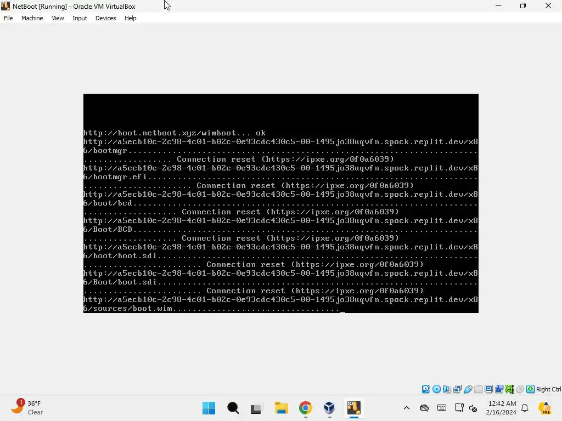Click the display indicator icon
Screen dimensions: 562x421
point(488,389)
